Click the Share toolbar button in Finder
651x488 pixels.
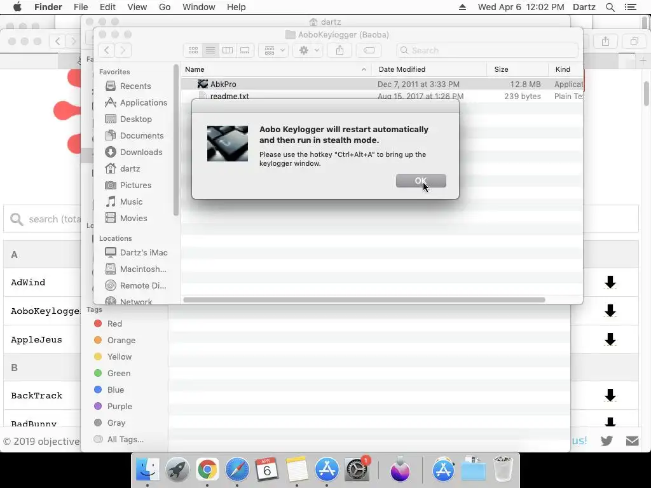point(339,50)
